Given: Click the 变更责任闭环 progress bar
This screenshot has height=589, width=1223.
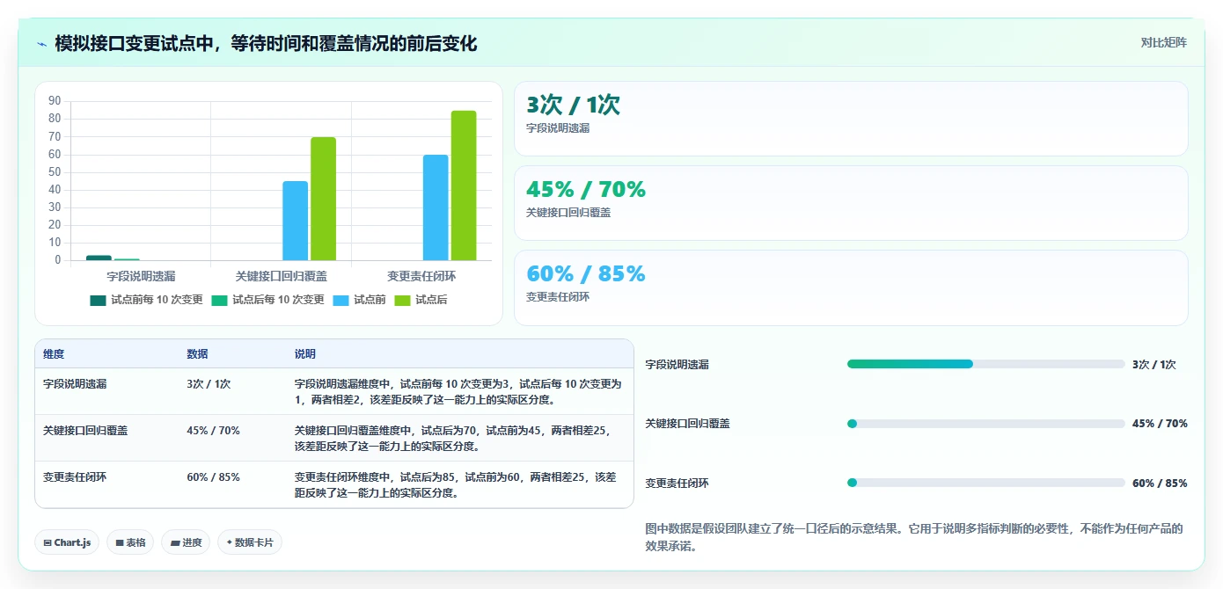Looking at the screenshot, I should (986, 483).
